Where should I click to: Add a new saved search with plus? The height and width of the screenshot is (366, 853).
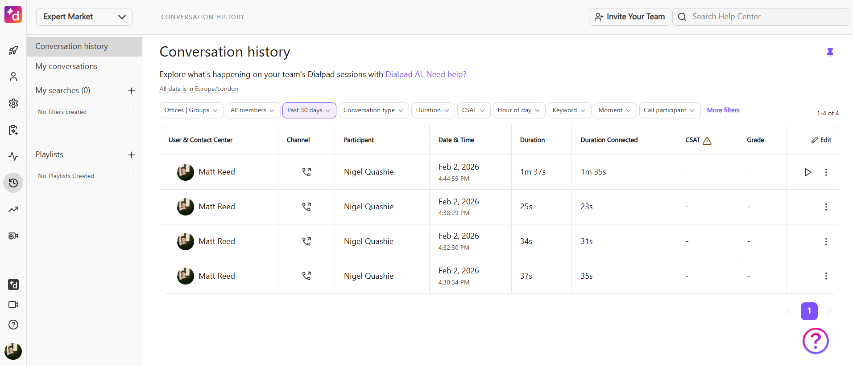coord(131,91)
